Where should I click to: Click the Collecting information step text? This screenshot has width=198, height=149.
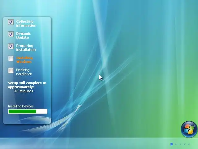point(26,24)
